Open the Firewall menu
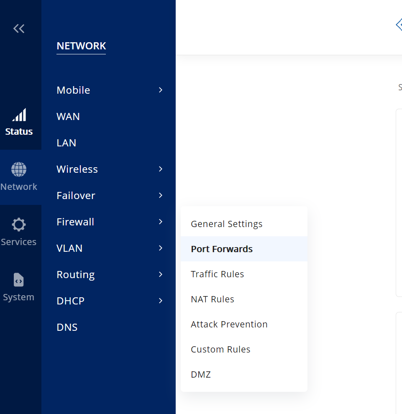Viewport: 402px width, 414px height. pos(75,222)
